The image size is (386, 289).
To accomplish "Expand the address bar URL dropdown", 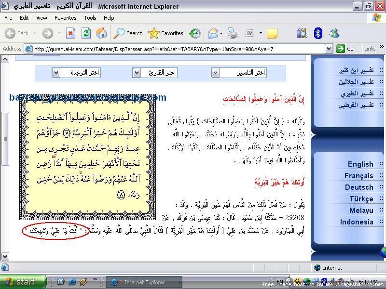I will point(329,49).
